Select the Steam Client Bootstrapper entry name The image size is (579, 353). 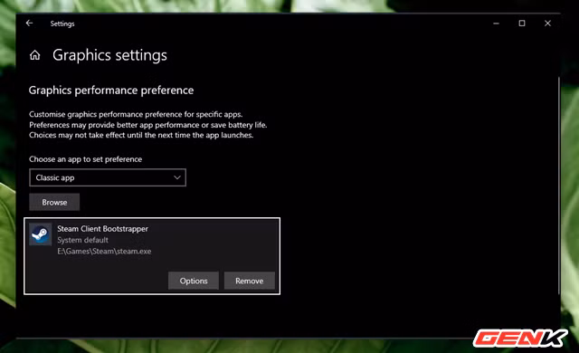pos(102,229)
